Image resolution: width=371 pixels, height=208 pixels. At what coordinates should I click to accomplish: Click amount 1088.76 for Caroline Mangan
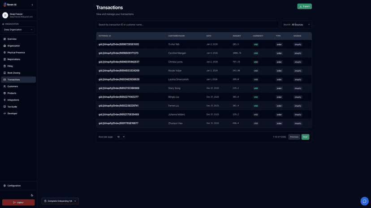[237, 53]
